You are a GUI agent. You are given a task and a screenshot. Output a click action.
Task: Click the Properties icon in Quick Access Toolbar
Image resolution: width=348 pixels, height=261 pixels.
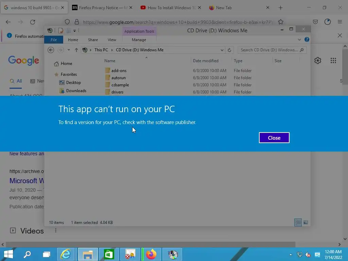pos(60,31)
